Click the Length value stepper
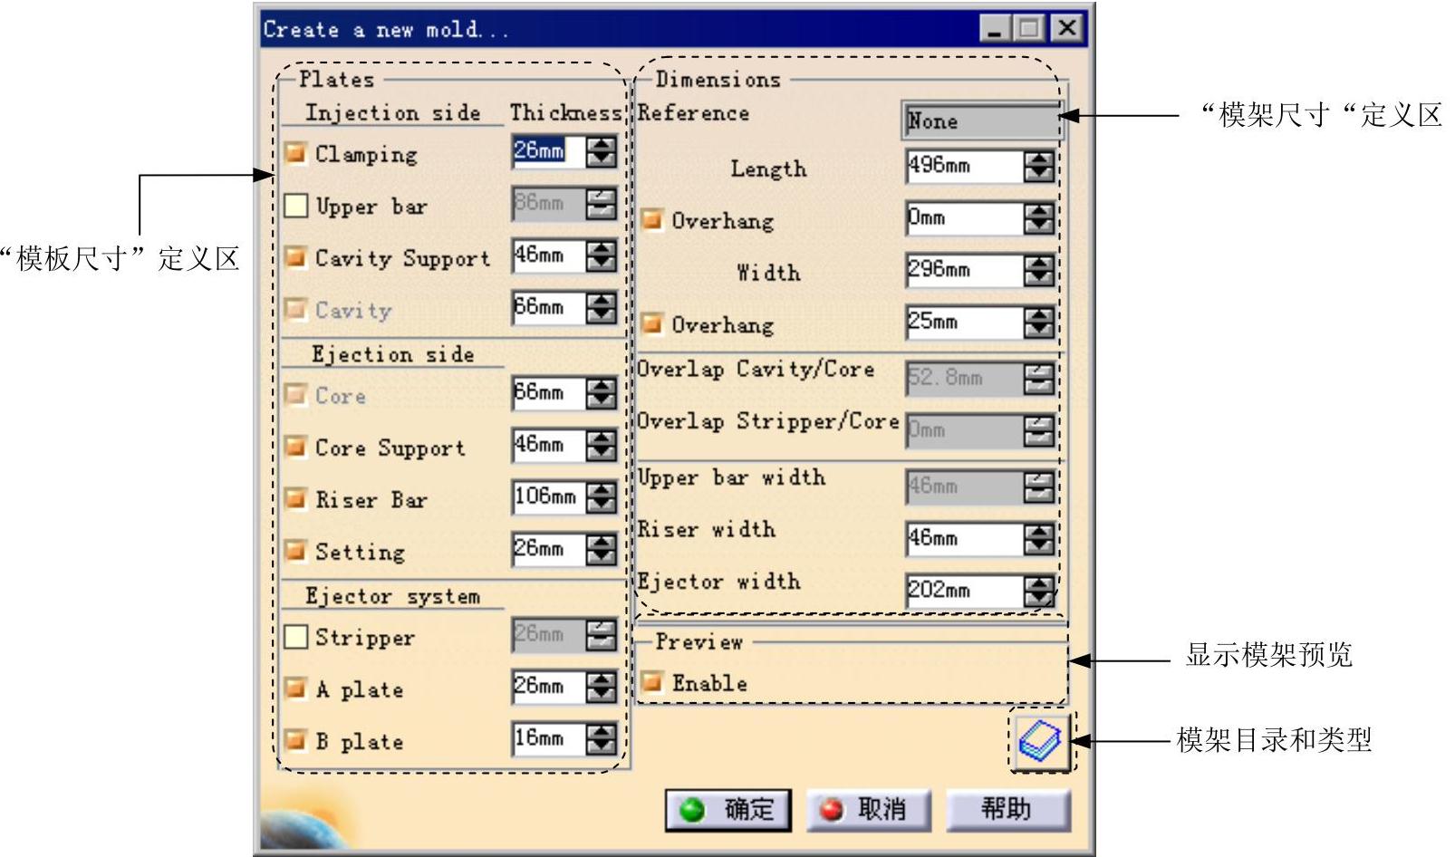This screenshot has width=1455, height=857. [1039, 166]
